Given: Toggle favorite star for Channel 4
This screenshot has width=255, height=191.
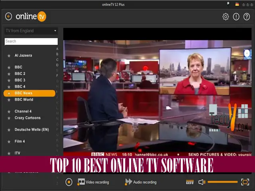Looking at the screenshot, I should click(9, 111).
